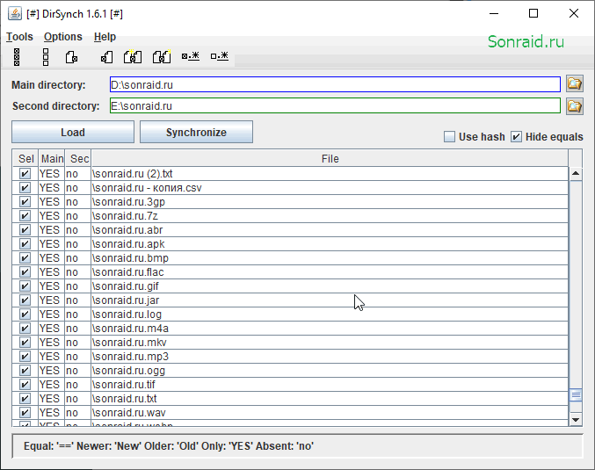Browse folder icon for Main directory
This screenshot has width=595, height=470.
(575, 83)
